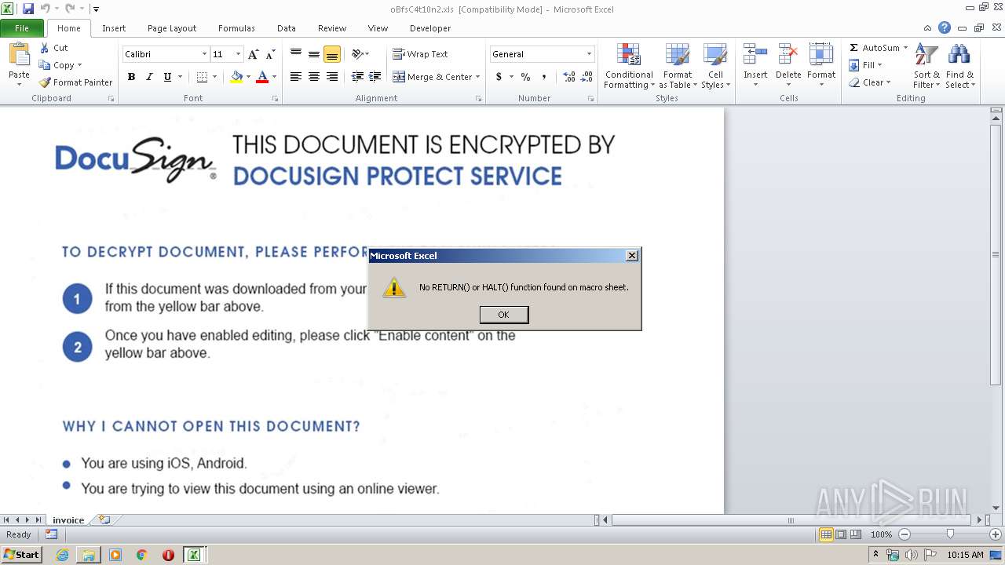Toggle Wrap Text
The height and width of the screenshot is (565, 1005).
(x=420, y=54)
